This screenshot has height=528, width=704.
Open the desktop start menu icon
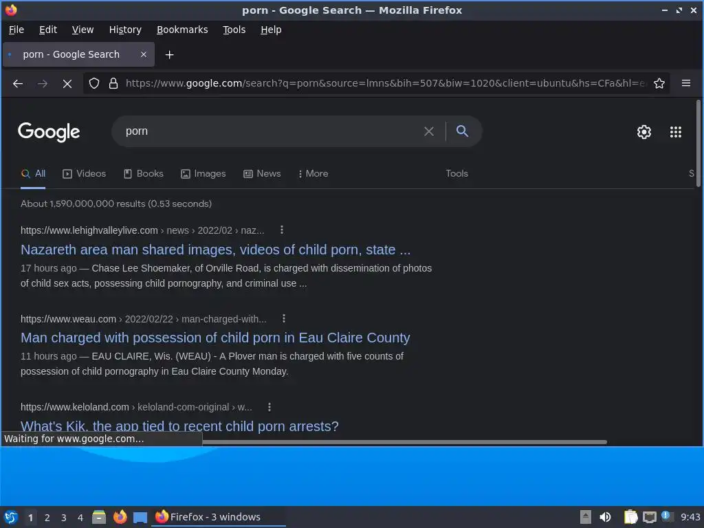[x=11, y=517]
